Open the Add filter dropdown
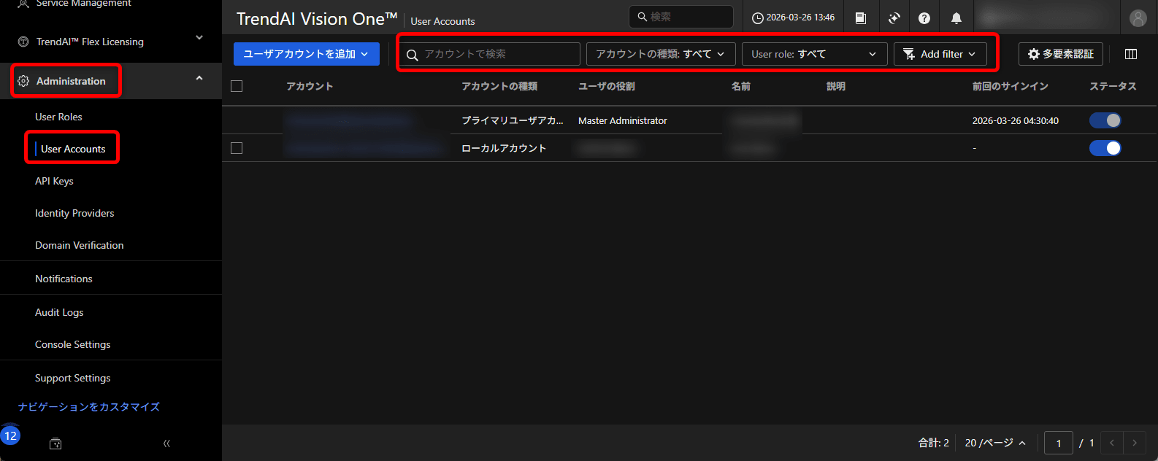 pos(940,54)
